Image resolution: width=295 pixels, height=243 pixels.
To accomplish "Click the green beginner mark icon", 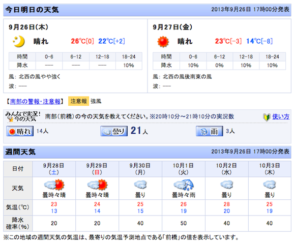I will point(267,117).
